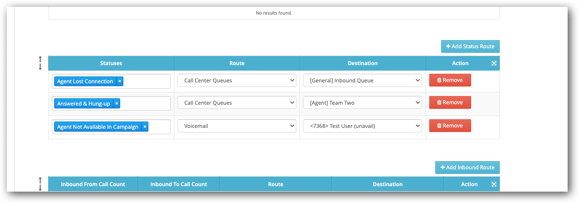Click expand icon in Status Route table header

494,63
